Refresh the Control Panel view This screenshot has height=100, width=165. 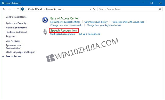[x=94, y=9]
